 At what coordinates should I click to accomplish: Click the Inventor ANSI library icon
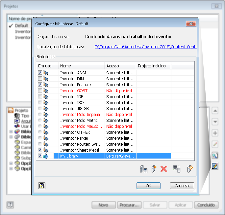(46, 73)
